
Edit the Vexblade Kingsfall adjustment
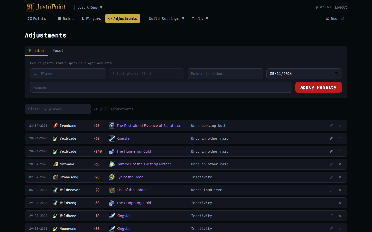[331, 138]
